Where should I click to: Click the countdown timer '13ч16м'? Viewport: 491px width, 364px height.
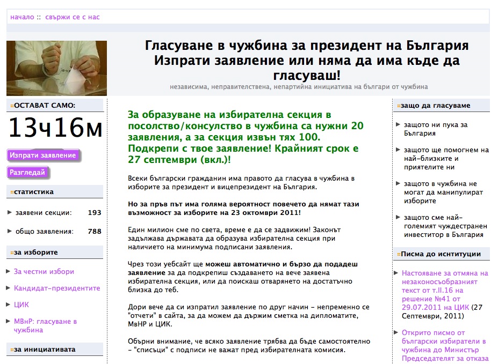(55, 128)
